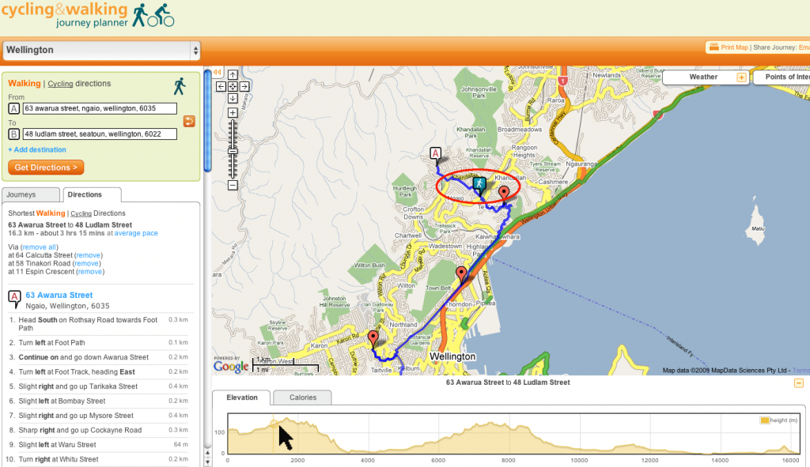Click red via pin near Karori

(x=373, y=339)
